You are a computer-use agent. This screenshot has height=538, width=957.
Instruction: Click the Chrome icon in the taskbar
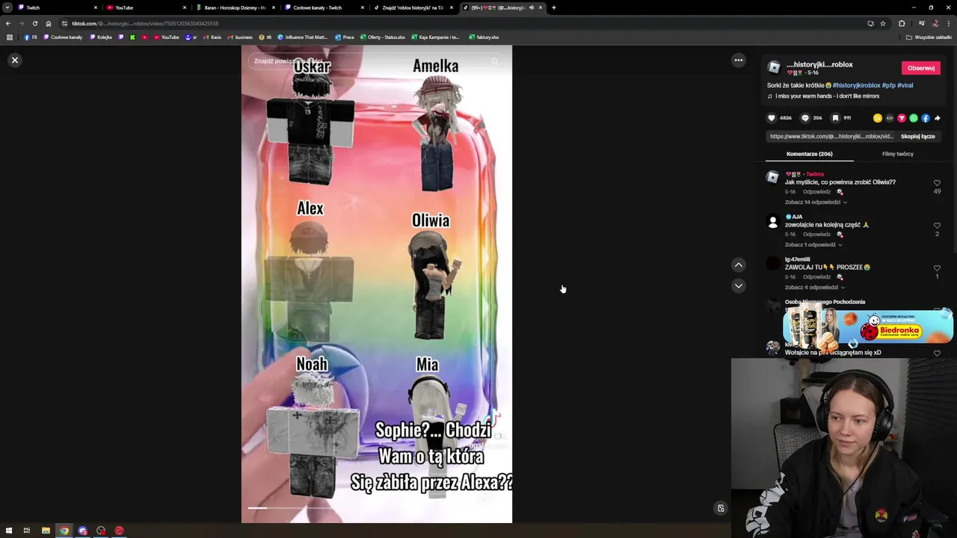64,531
